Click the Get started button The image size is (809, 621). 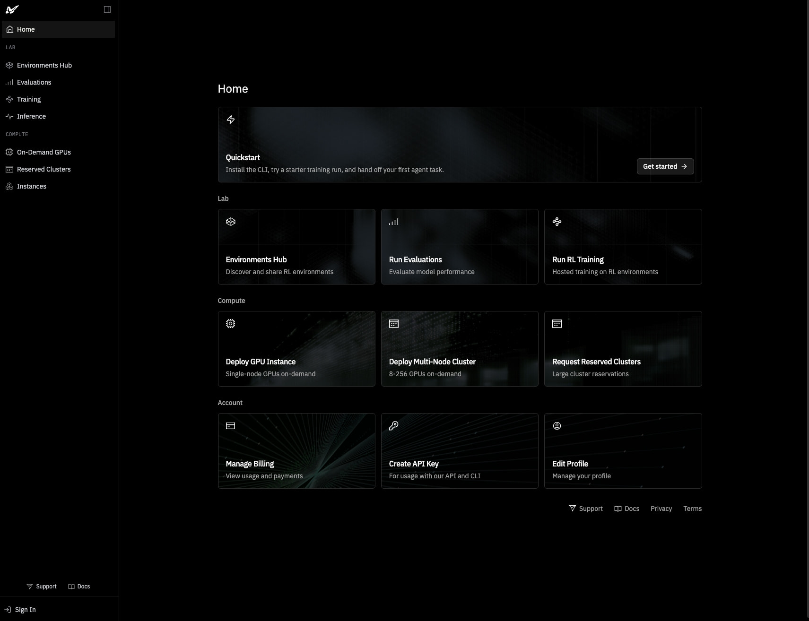click(665, 166)
